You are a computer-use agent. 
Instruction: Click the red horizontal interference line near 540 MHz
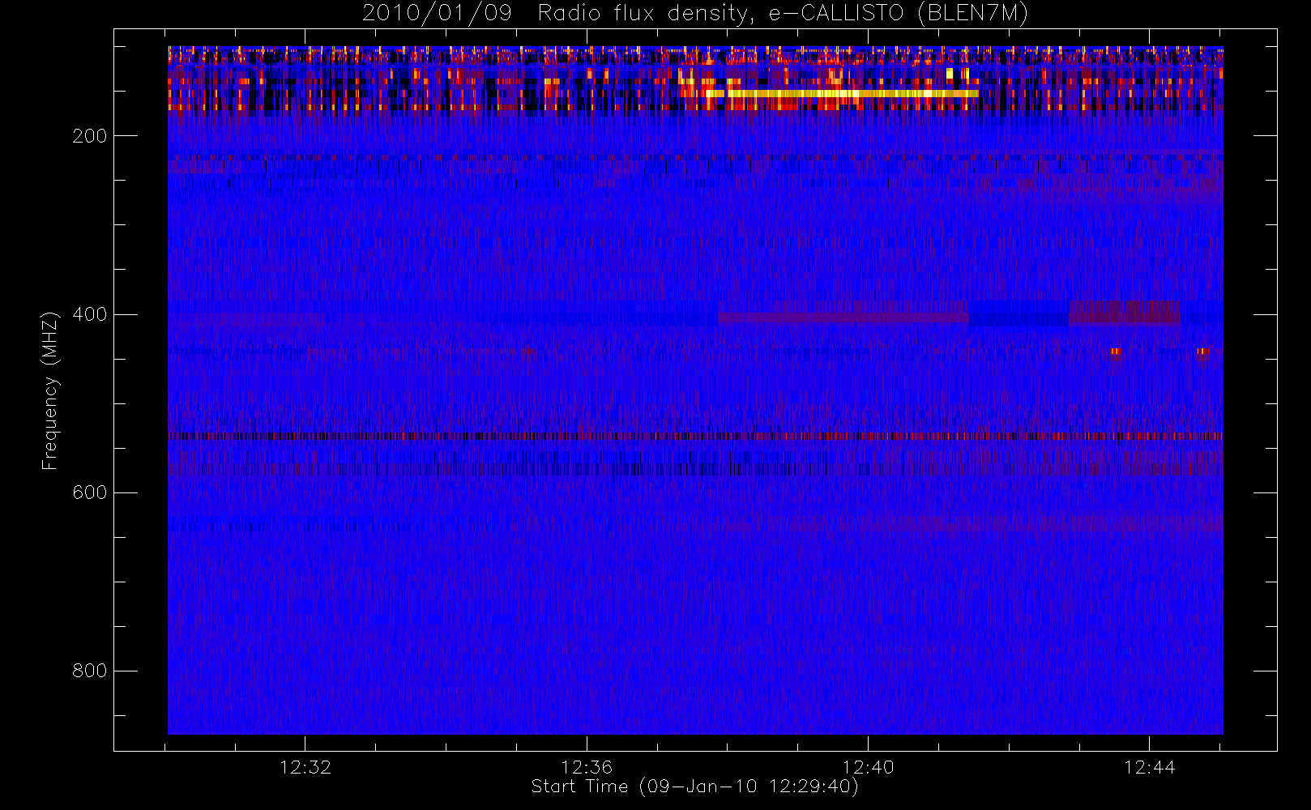[695, 436]
